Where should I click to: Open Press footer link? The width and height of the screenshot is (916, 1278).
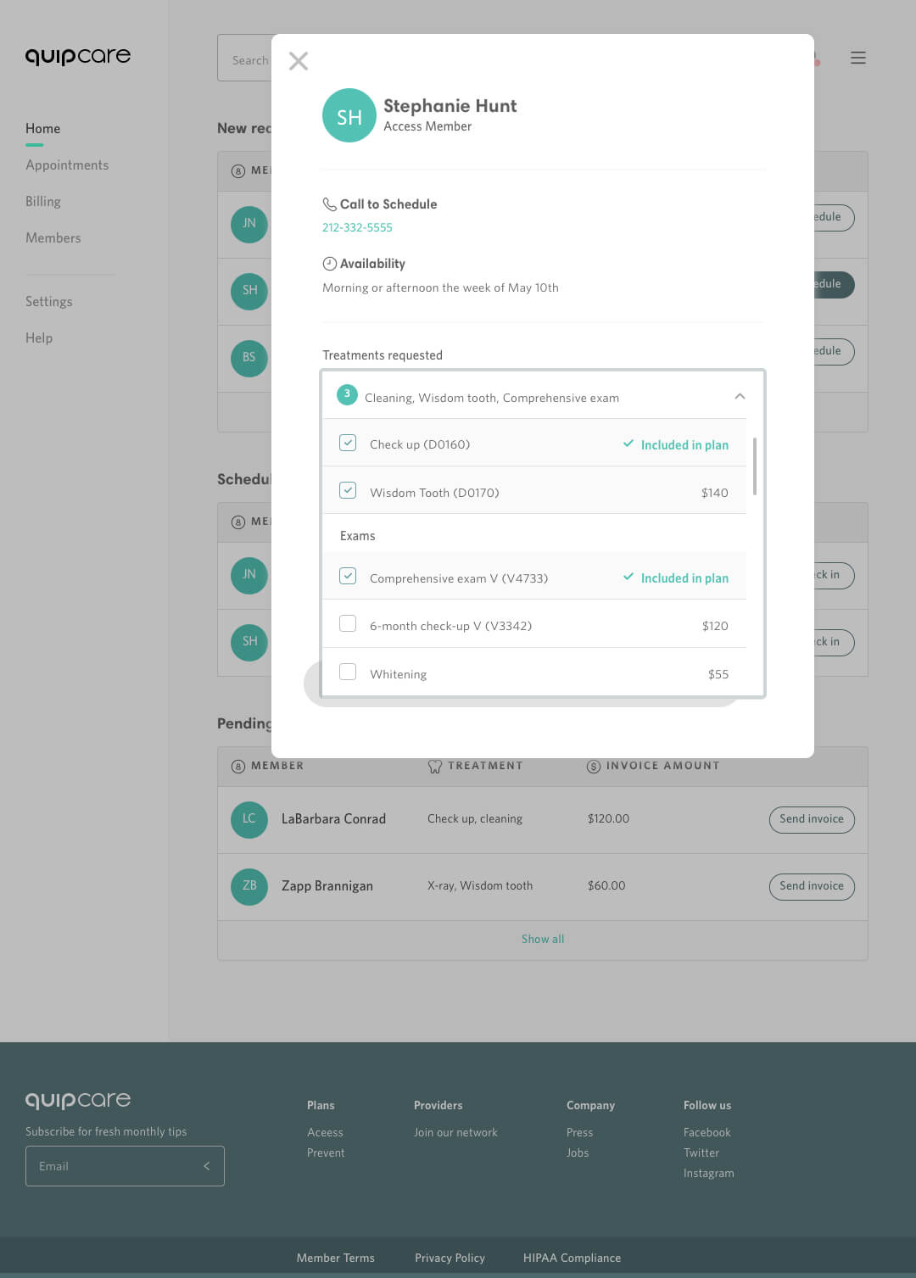click(580, 1133)
